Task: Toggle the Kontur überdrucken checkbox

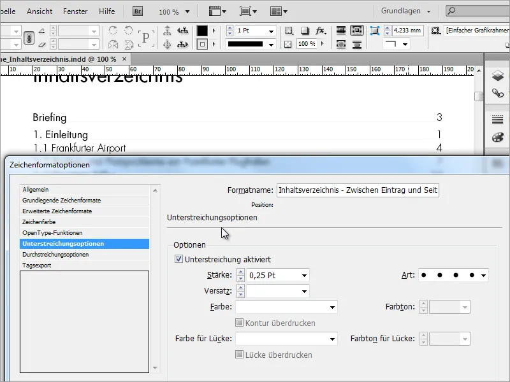Action: click(x=240, y=323)
